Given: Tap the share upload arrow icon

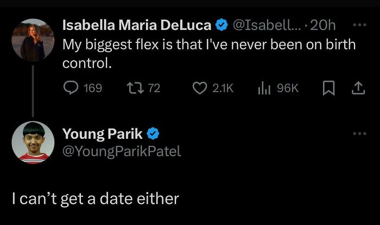Looking at the screenshot, I should [x=358, y=88].
